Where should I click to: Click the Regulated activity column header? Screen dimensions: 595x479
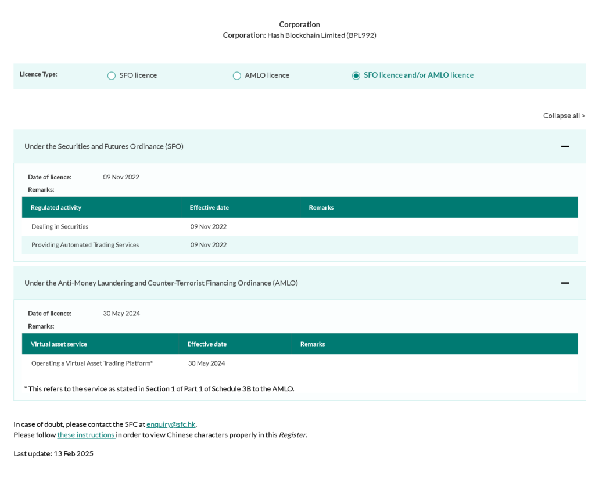[x=56, y=207]
